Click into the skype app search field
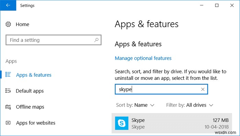Screen dimensions: 240x136 click(x=161, y=89)
